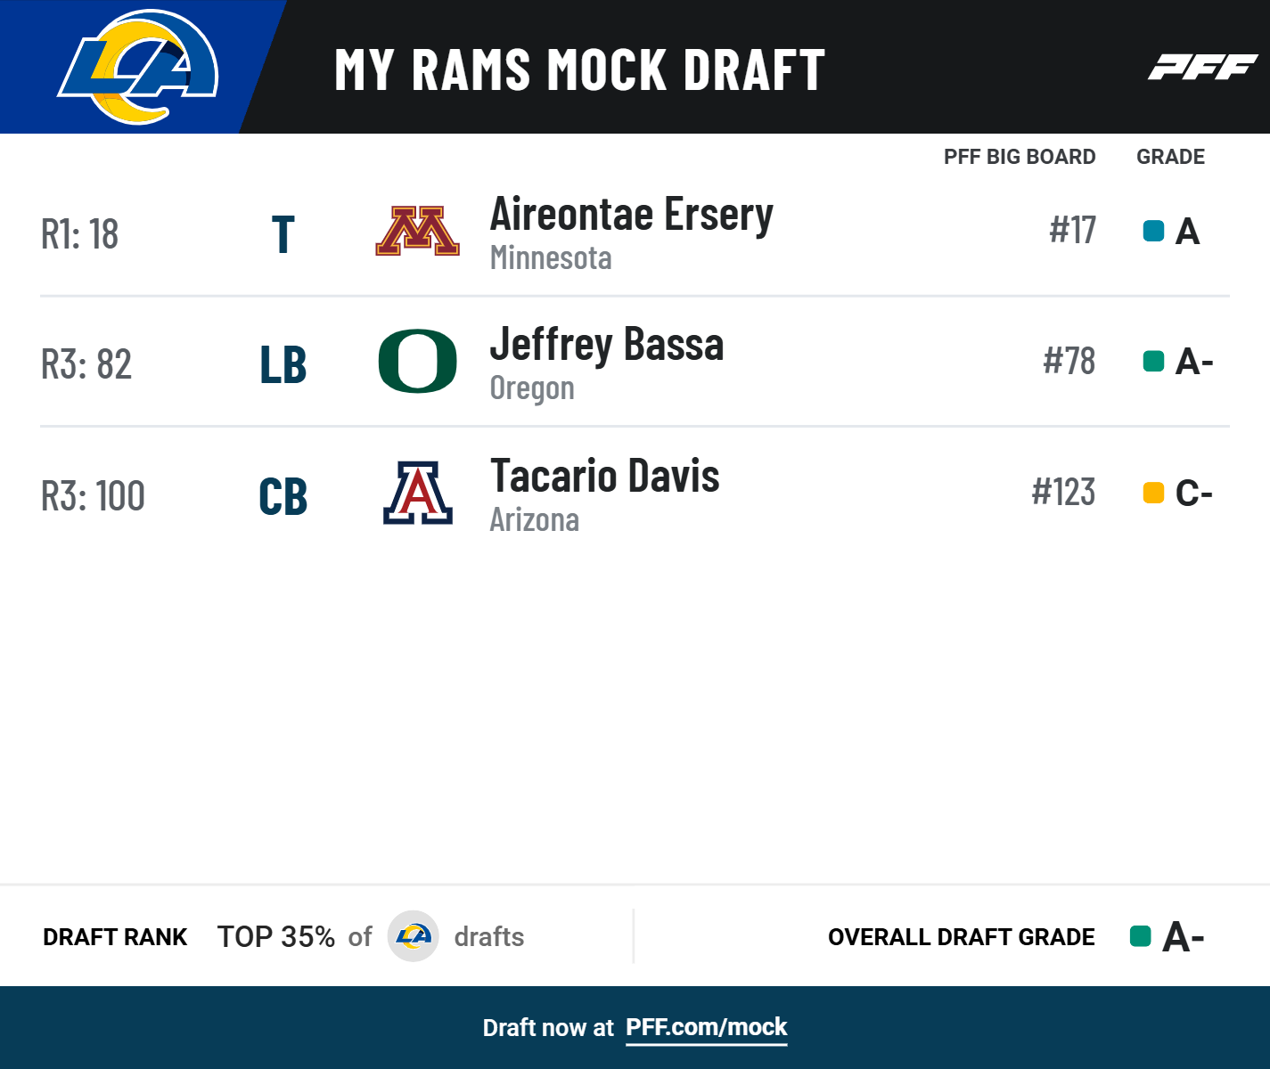Click the LA Rams logo in header

click(x=138, y=67)
